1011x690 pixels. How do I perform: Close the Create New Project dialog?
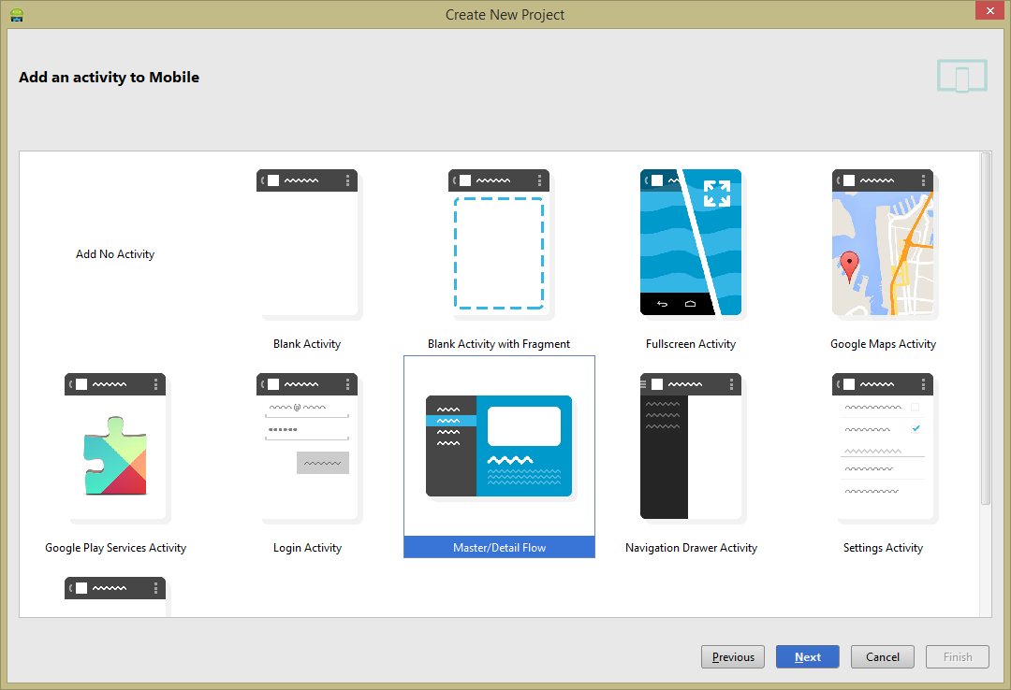(x=988, y=11)
